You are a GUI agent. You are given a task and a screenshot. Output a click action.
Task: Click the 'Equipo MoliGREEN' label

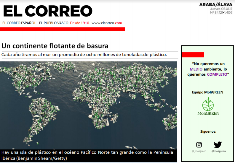pyautogui.click(x=207, y=92)
